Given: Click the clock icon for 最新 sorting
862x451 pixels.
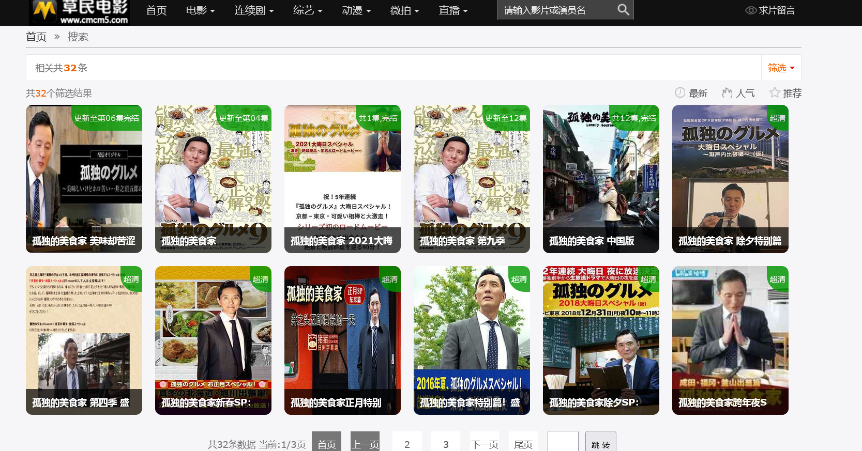Looking at the screenshot, I should point(680,92).
